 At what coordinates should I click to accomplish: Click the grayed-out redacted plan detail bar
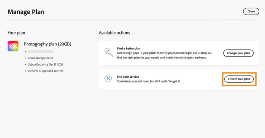pyautogui.click(x=41, y=52)
